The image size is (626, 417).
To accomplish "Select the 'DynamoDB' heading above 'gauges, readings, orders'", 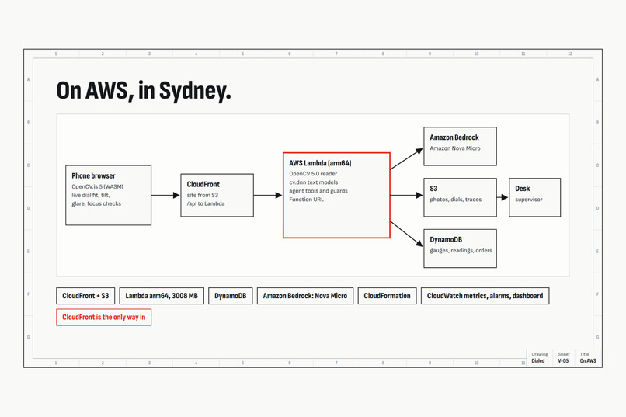I will [446, 239].
